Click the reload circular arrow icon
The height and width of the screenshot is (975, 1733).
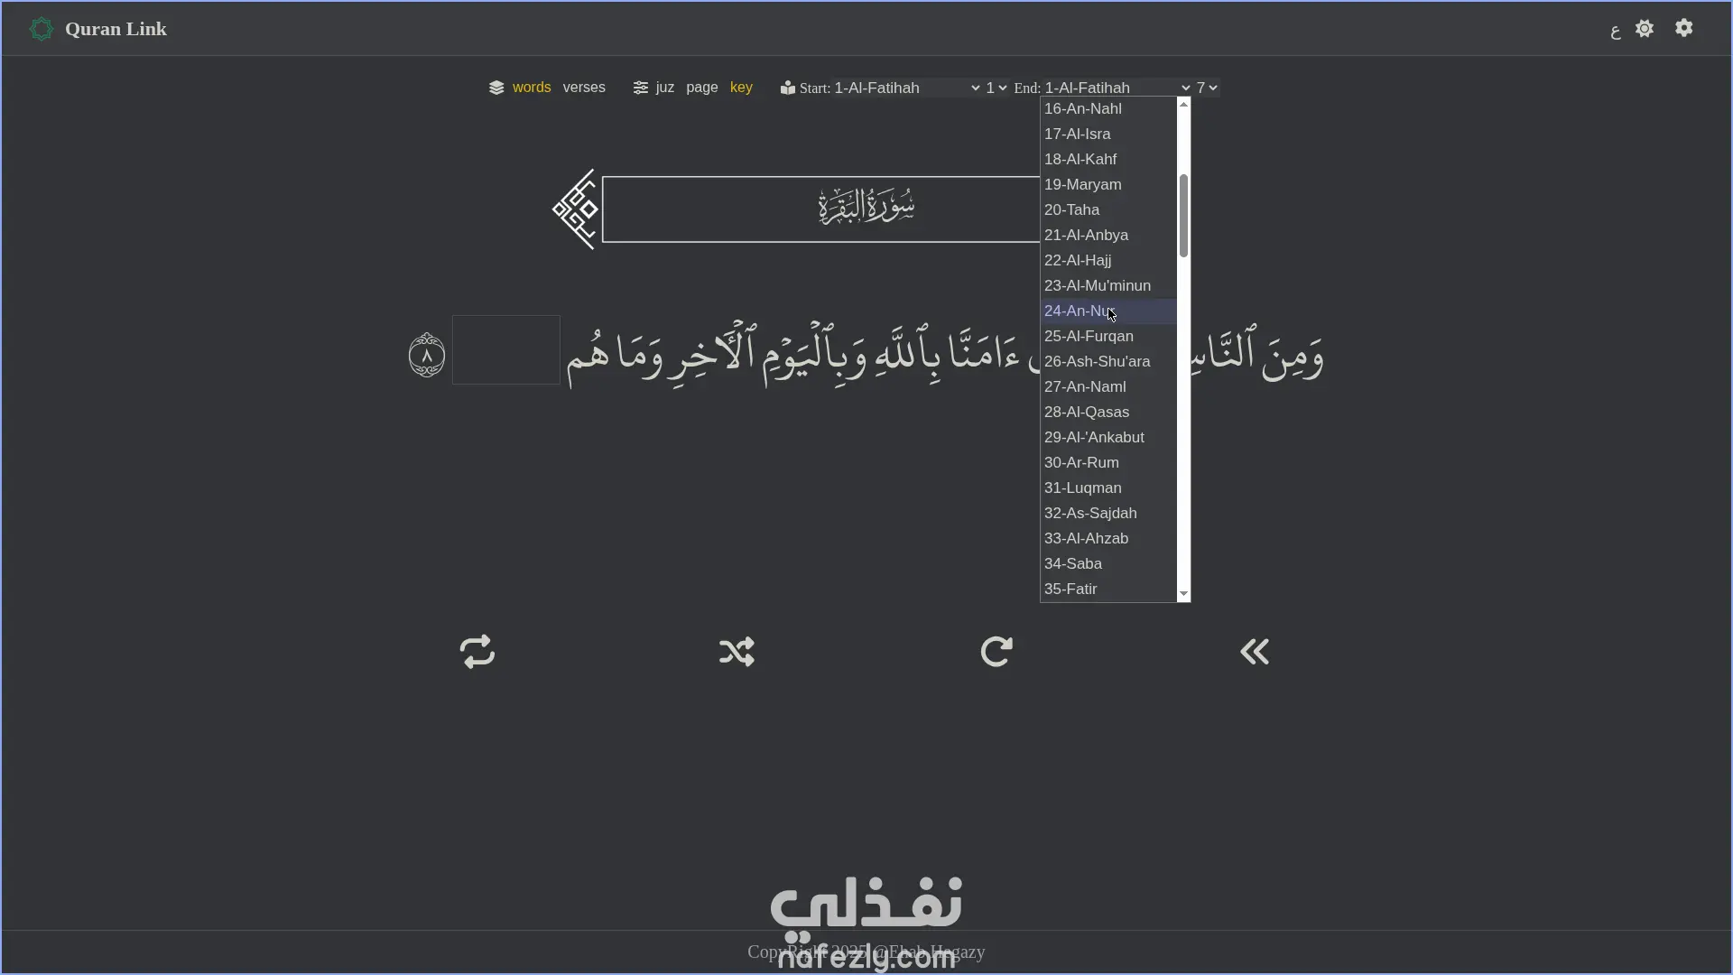click(996, 651)
